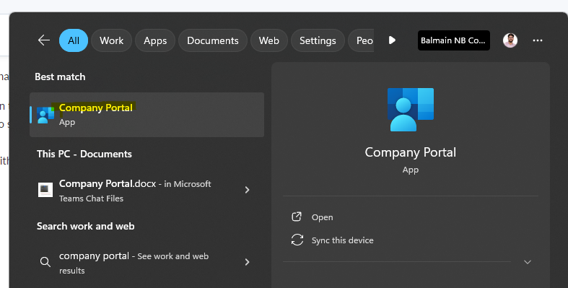The width and height of the screenshot is (568, 288).
Task: Click the Open icon in the preview pane
Action: pyautogui.click(x=297, y=217)
